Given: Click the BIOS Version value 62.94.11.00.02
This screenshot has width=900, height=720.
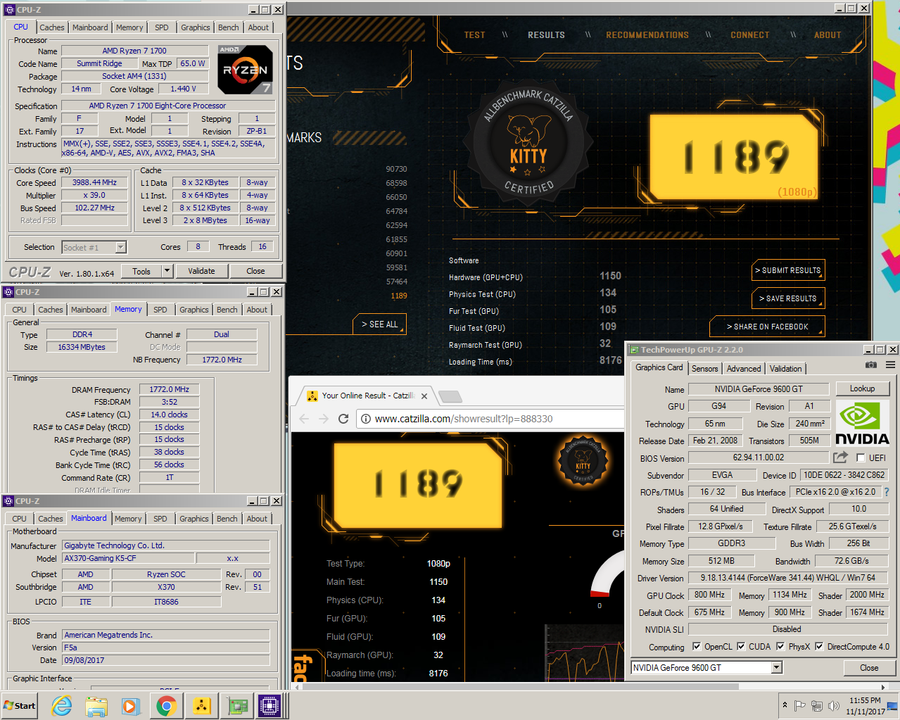Looking at the screenshot, I should pos(759,457).
